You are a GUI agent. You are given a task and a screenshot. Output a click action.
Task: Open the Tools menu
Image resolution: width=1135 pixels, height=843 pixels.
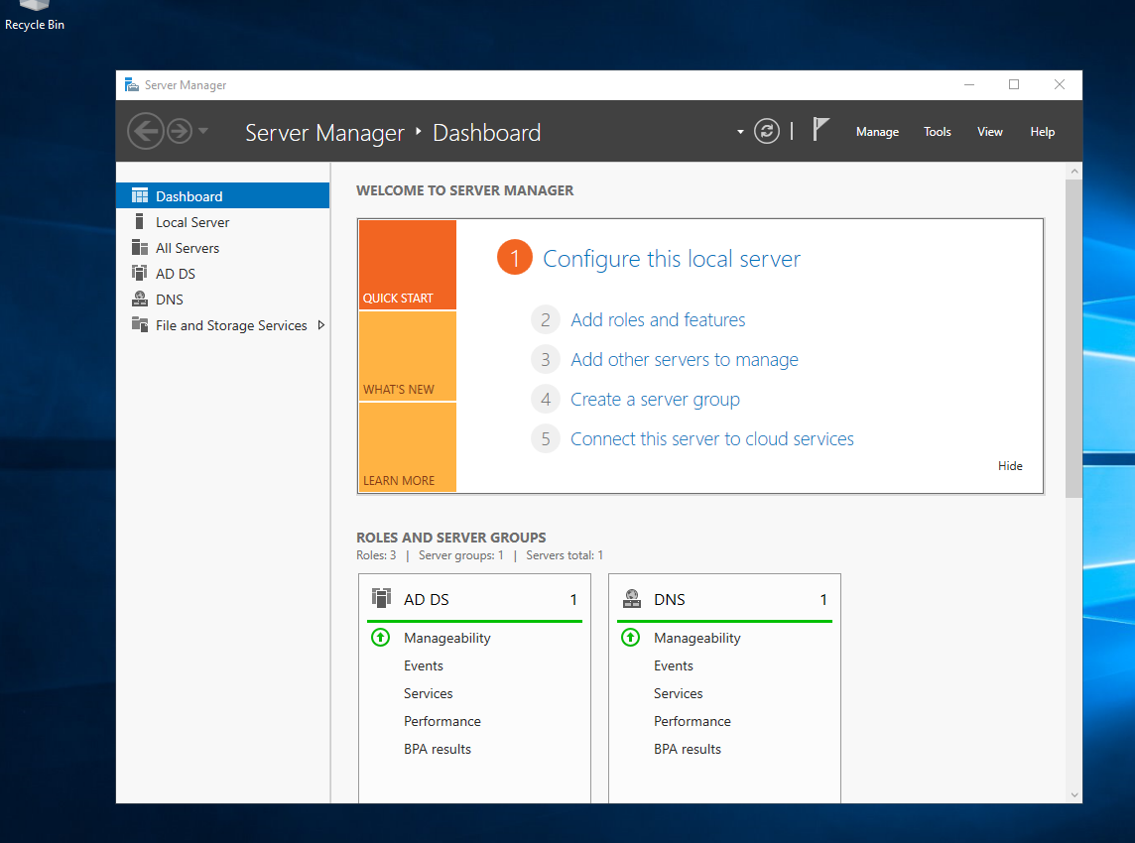point(937,132)
